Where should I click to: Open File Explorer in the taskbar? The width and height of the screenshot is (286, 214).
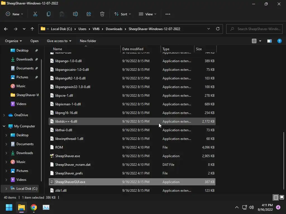21,207
